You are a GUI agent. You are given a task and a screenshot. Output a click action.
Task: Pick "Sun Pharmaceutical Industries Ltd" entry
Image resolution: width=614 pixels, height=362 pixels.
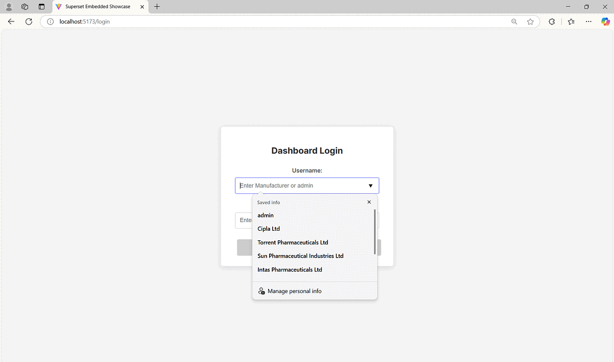[300, 256]
